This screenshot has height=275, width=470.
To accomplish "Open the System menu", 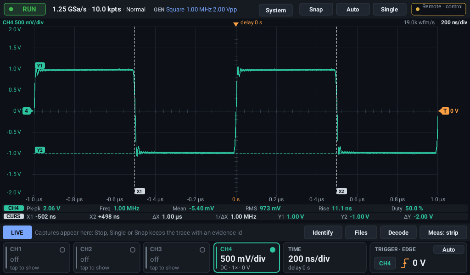I will 276,10.
